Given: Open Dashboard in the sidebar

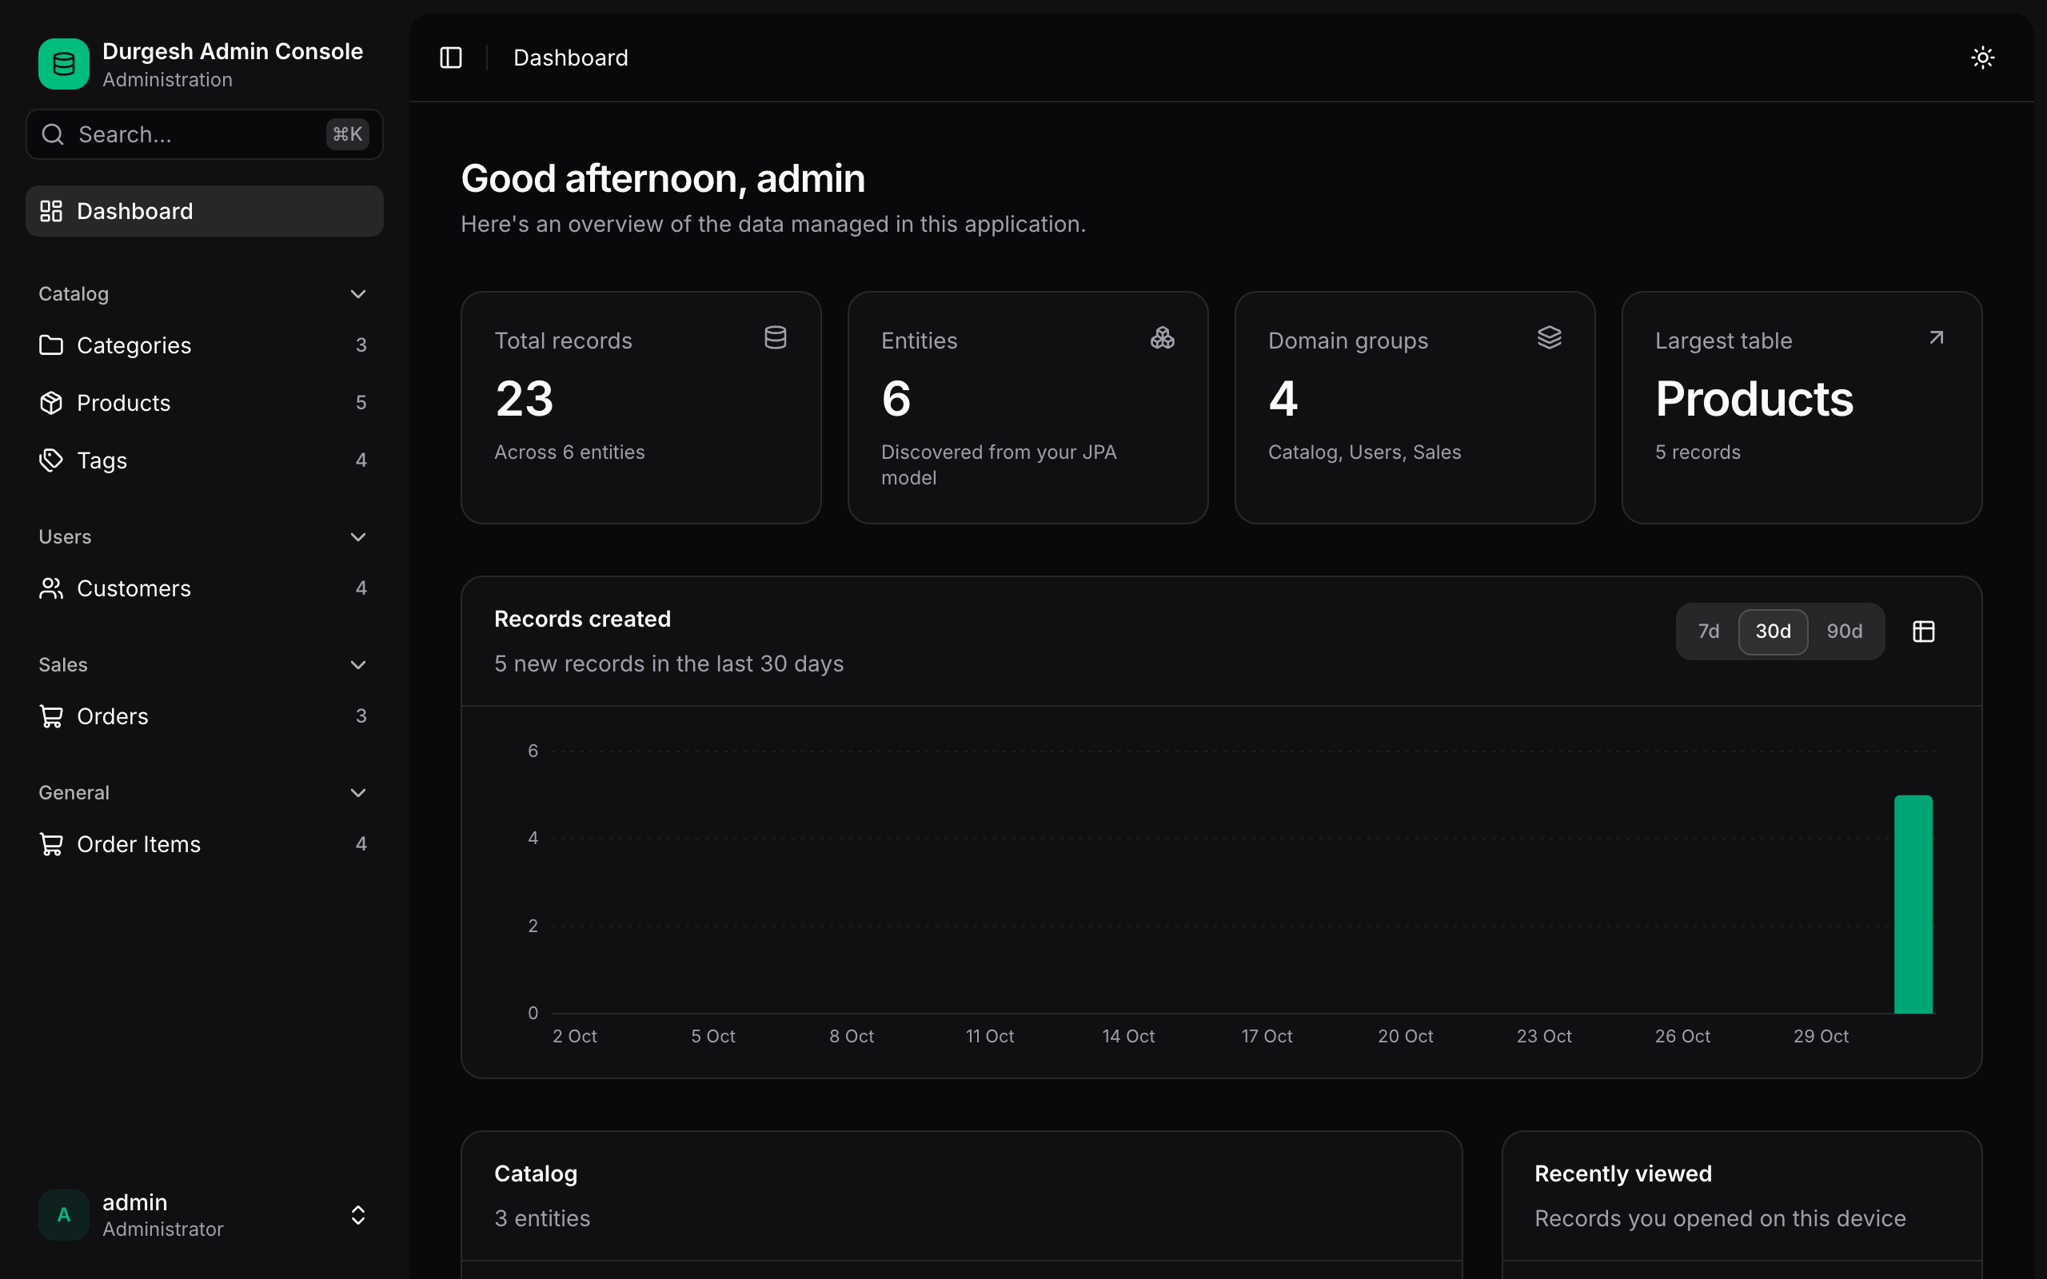Looking at the screenshot, I should [205, 210].
